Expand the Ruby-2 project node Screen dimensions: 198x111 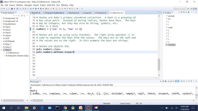tap(2, 47)
